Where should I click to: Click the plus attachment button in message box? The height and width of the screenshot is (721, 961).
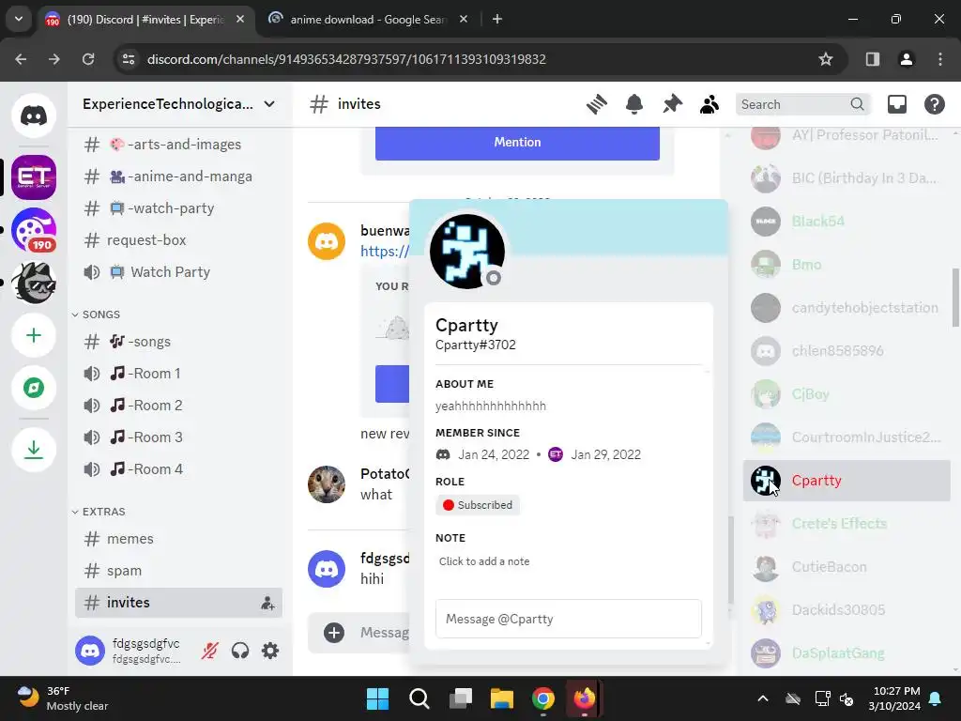334,633
